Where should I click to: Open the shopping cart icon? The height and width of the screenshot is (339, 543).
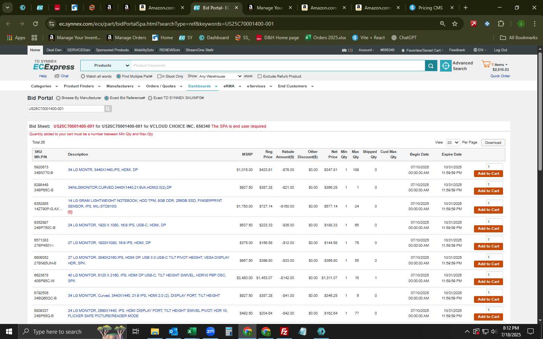[x=486, y=64]
